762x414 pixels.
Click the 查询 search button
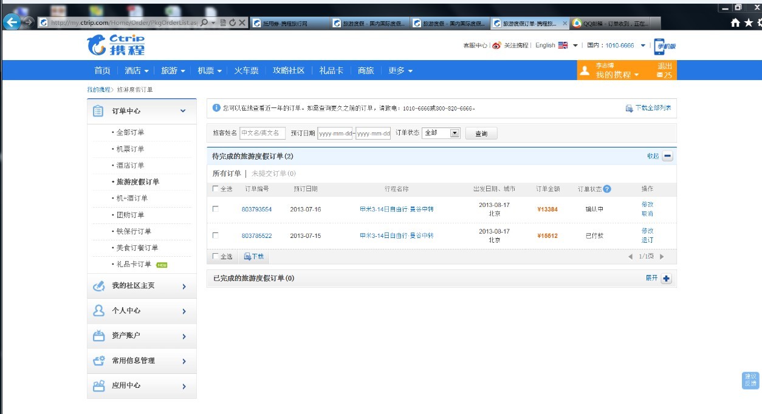pos(481,132)
